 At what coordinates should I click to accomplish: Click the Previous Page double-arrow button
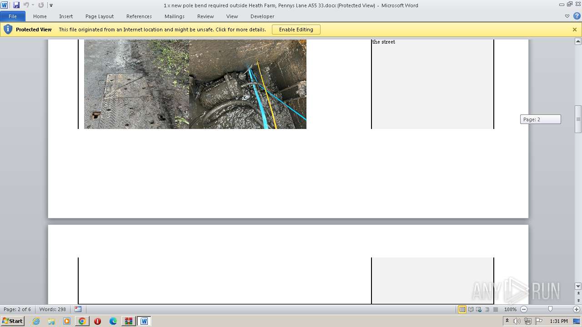578,293
